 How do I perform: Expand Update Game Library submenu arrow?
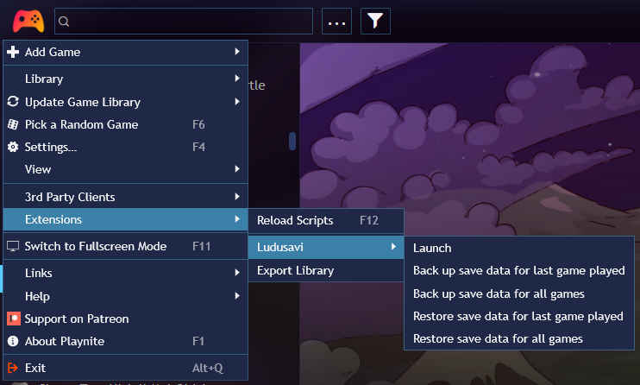(237, 101)
